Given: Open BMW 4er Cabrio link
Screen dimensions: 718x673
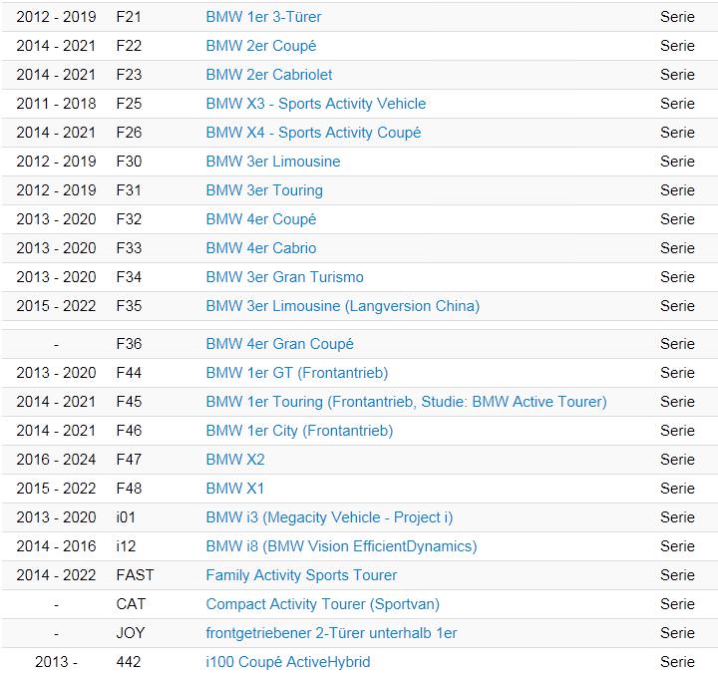Looking at the screenshot, I should pyautogui.click(x=261, y=247).
